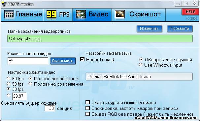Select Половина разрешения radio option
This screenshot has height=121, width=200.
coord(30,84)
